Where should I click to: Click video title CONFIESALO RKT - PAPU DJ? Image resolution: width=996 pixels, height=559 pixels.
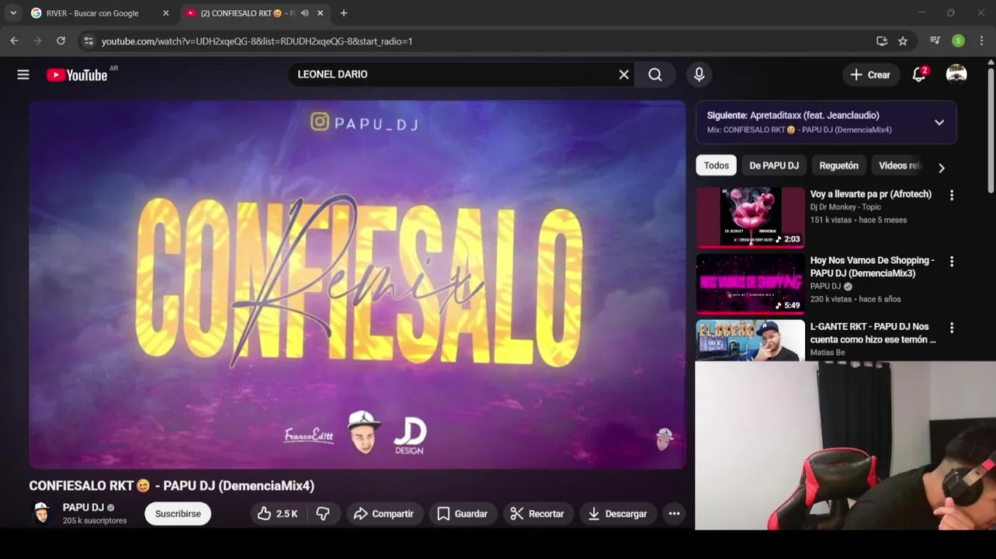(x=172, y=486)
